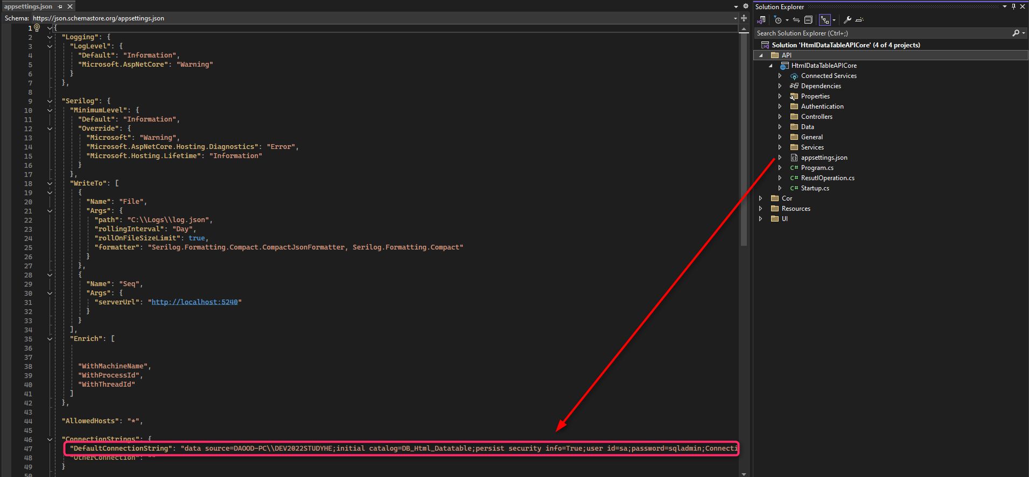Close the appsettings.json tab
The height and width of the screenshot is (477, 1029).
coord(70,6)
